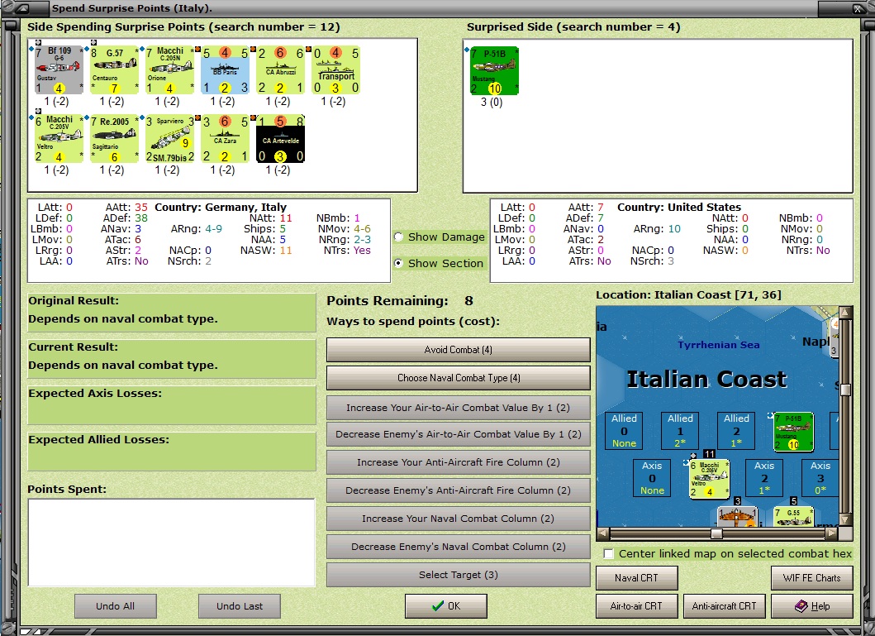875x636 pixels.
Task: Select the CA Abruzzi cruiser counter
Action: (280, 69)
